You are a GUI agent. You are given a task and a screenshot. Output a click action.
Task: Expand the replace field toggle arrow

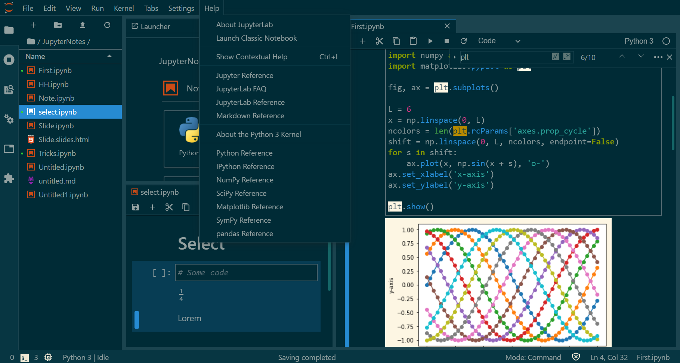455,57
